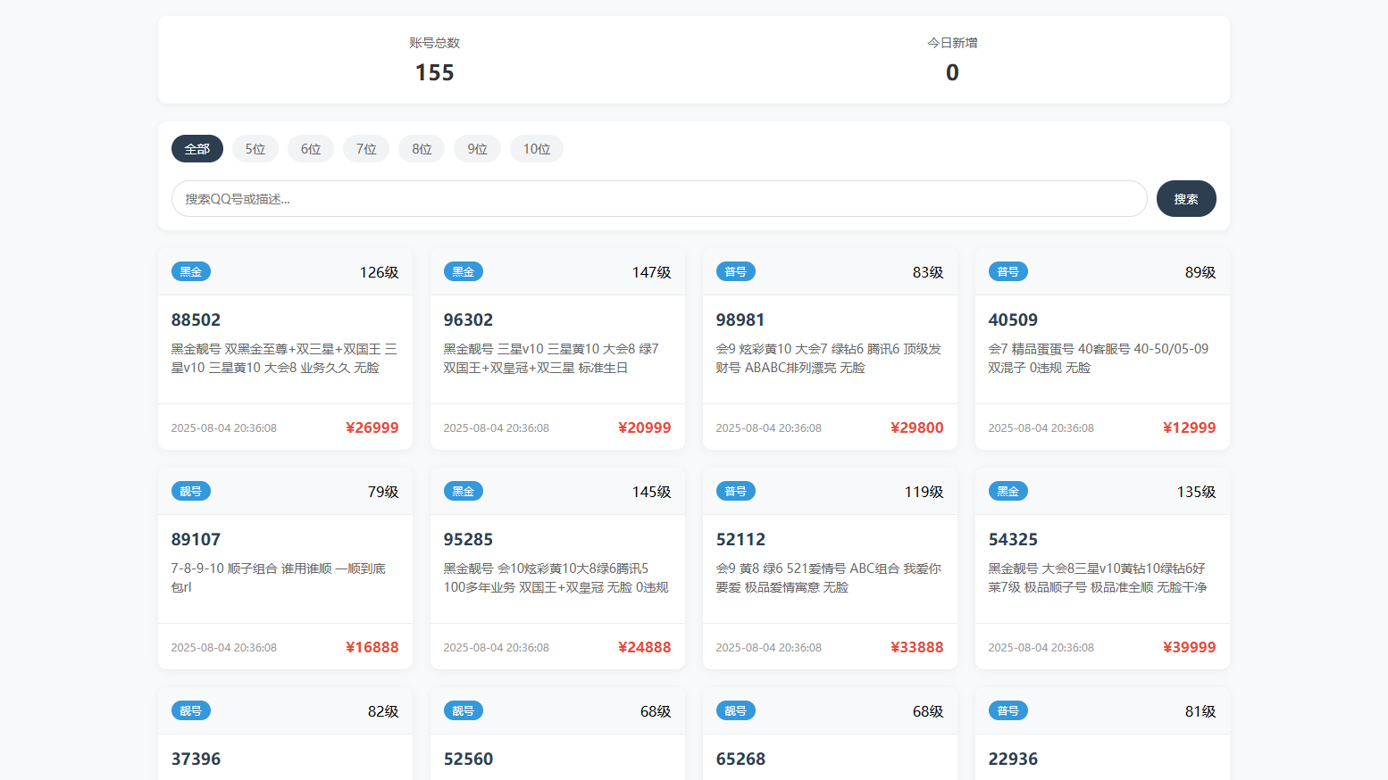Click the 普号 badge on card 22936
1388x780 pixels.
click(x=1008, y=710)
